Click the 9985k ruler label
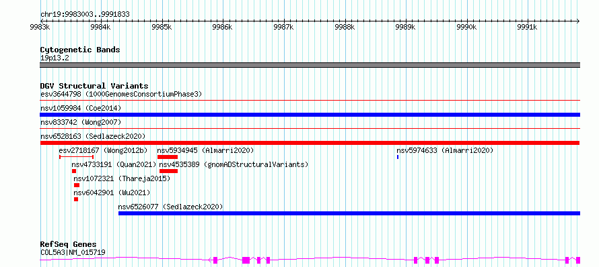Screen dimensions: 599x267 click(162, 28)
